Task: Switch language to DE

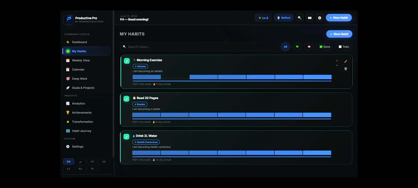Action: point(104,162)
